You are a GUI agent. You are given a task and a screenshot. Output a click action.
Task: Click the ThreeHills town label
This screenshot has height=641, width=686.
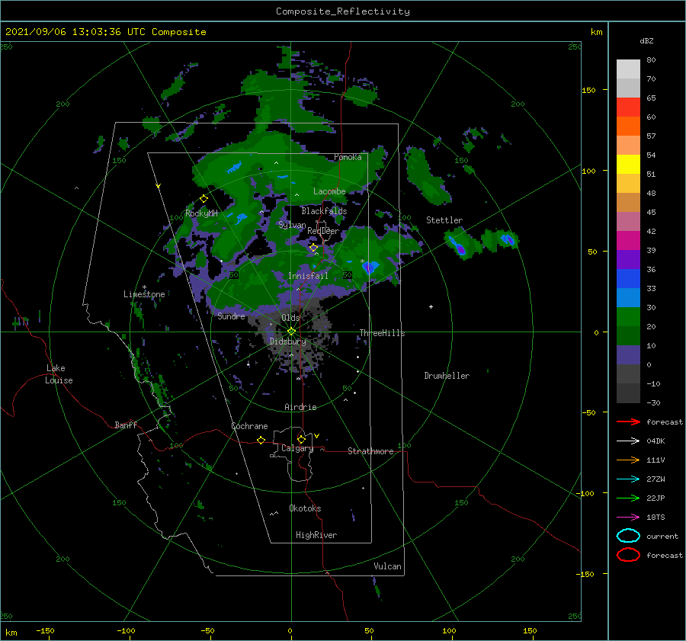pyautogui.click(x=382, y=333)
